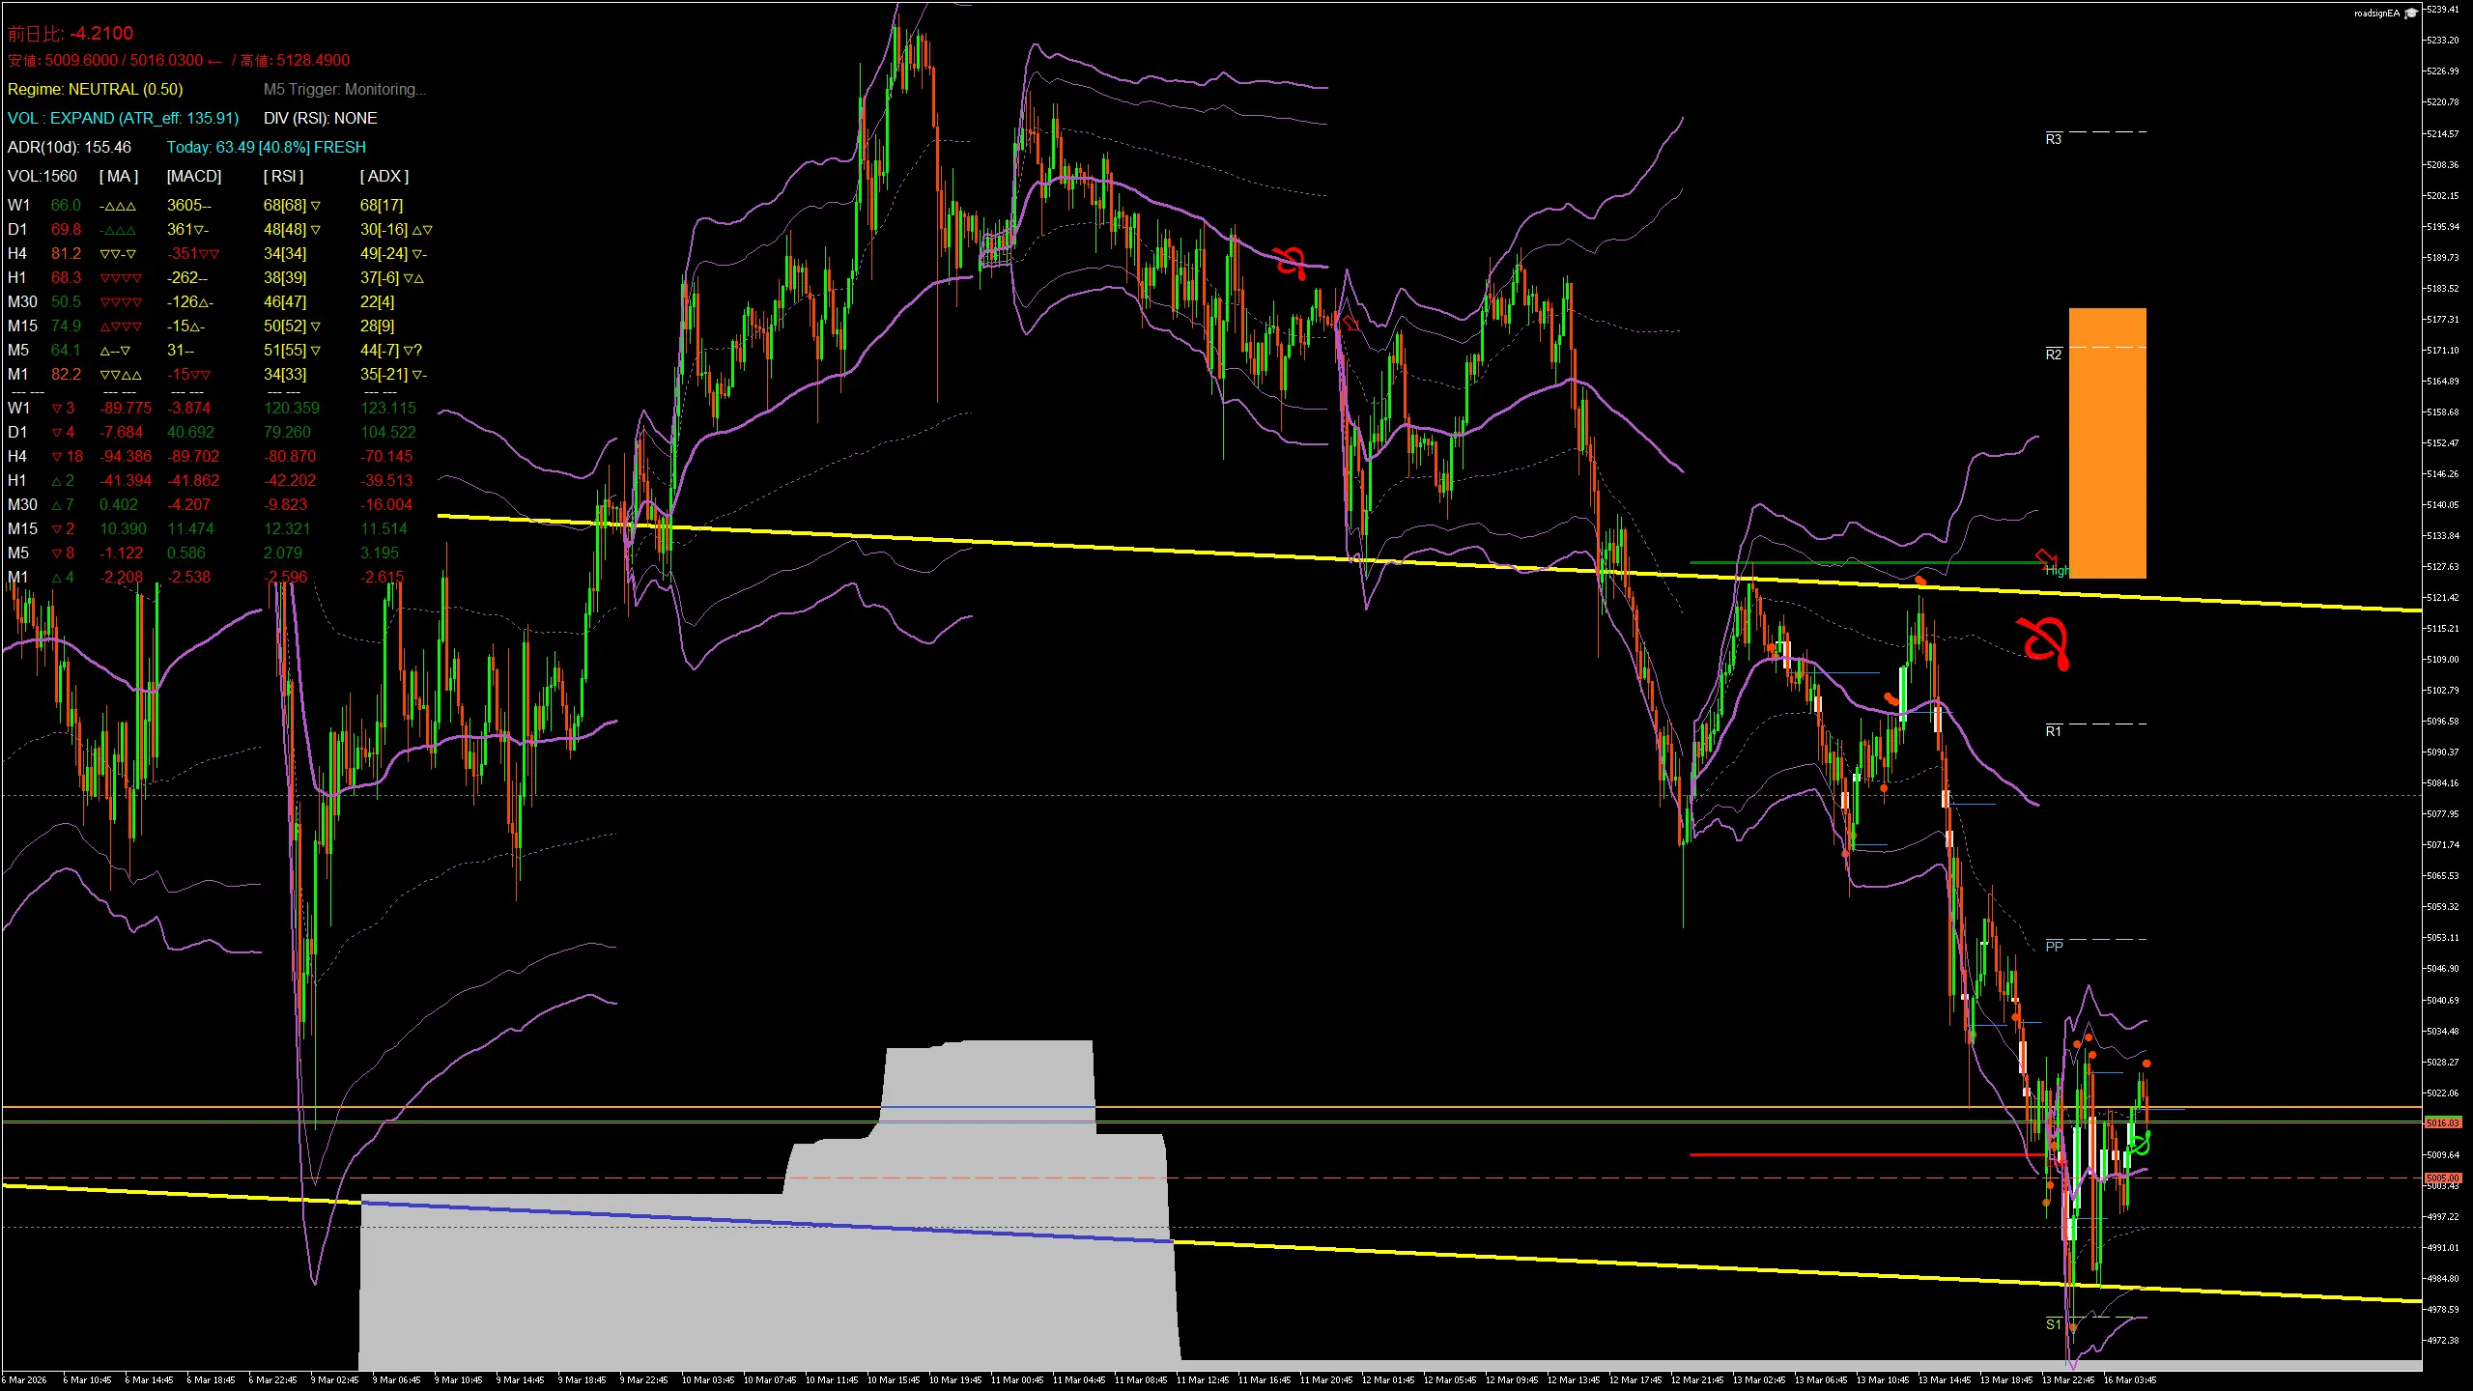Toggle the W1 row trend arrows in the dashboard
The width and height of the screenshot is (2473, 1391).
click(x=116, y=205)
